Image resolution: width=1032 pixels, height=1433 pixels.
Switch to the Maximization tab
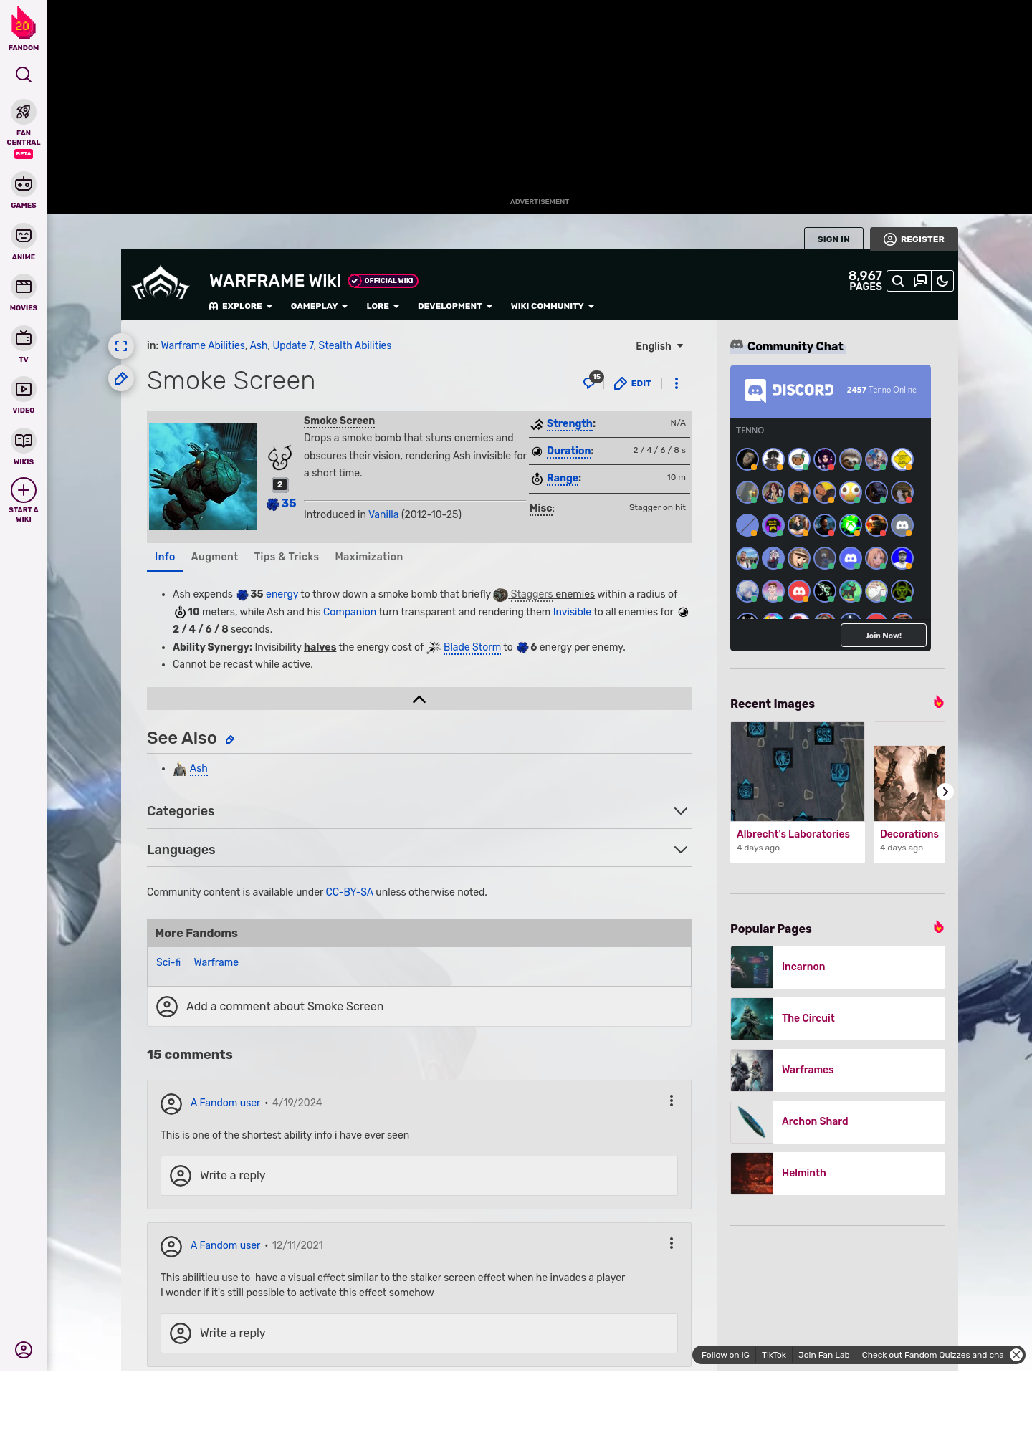[x=369, y=557]
